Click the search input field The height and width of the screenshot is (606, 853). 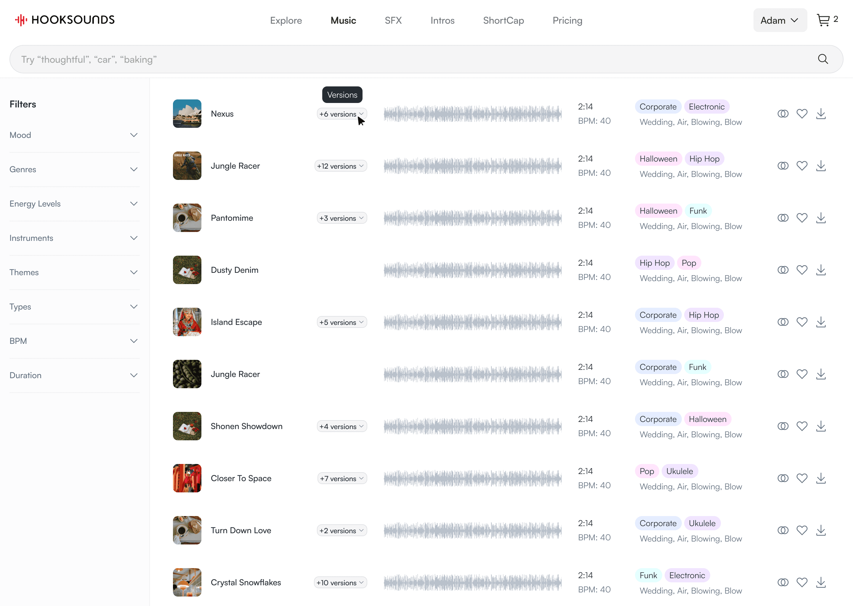411,59
